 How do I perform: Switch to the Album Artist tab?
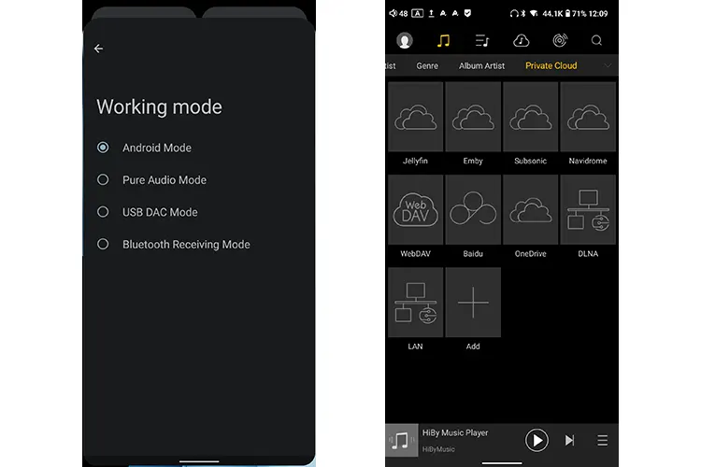pyautogui.click(x=481, y=65)
